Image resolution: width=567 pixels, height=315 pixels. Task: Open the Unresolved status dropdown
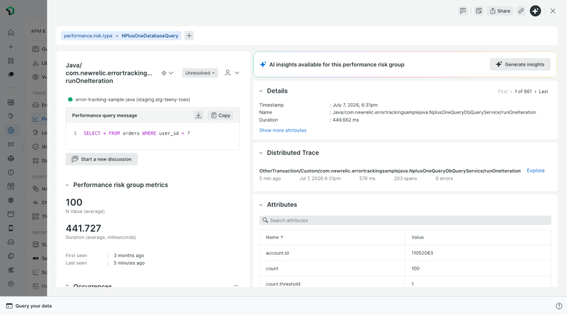(200, 73)
